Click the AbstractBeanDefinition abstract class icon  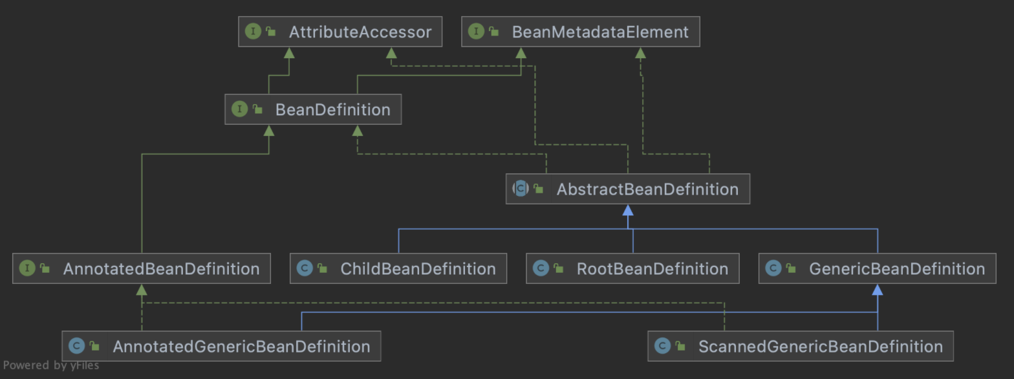pos(521,189)
